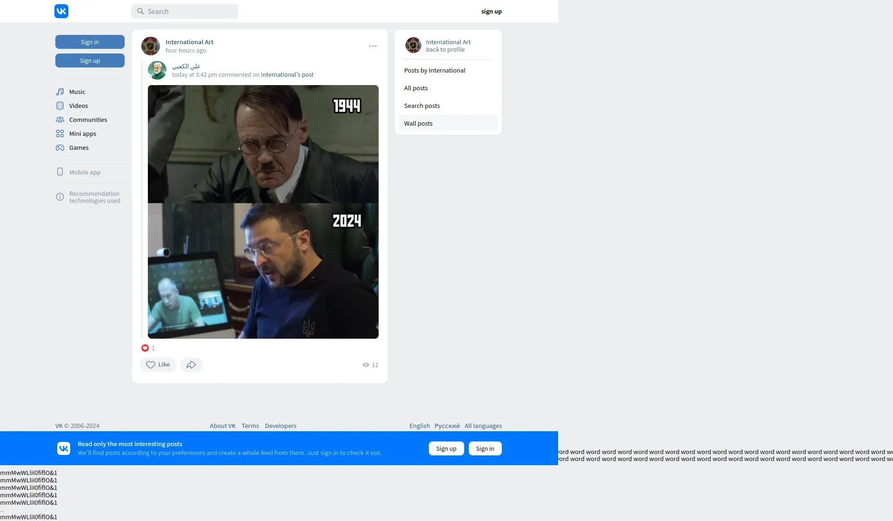Image resolution: width=893 pixels, height=521 pixels.
Task: Open Videos from the sidebar
Action: coord(79,106)
